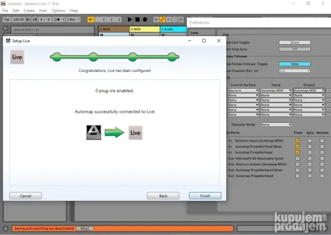Open the Edit menu
This screenshot has height=235, width=331.
click(x=15, y=11)
